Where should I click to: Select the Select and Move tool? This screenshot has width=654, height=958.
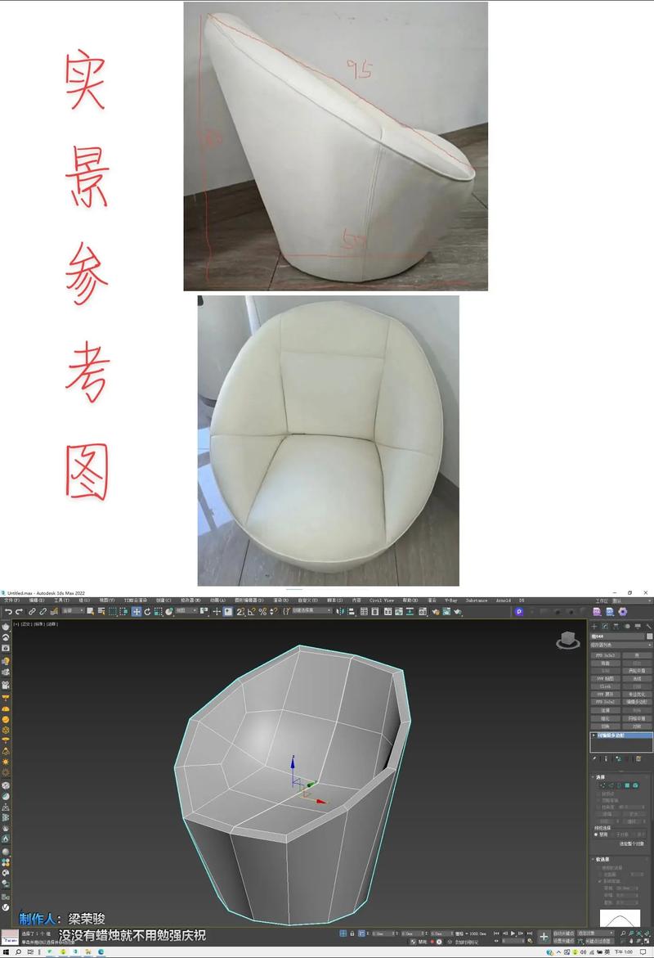(137, 612)
